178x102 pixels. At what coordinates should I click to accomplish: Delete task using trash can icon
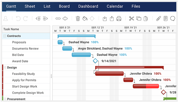pos(78,18)
